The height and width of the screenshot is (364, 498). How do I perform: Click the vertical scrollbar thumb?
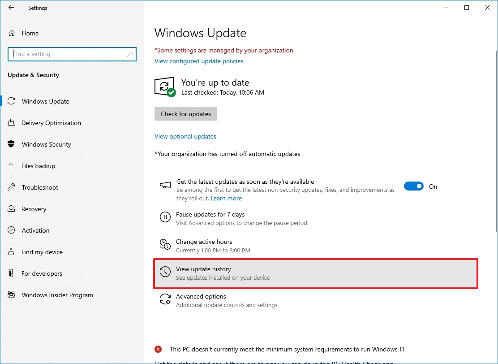click(496, 141)
